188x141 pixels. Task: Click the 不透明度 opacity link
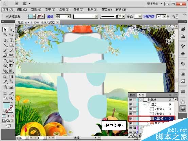[x=149, y=16]
